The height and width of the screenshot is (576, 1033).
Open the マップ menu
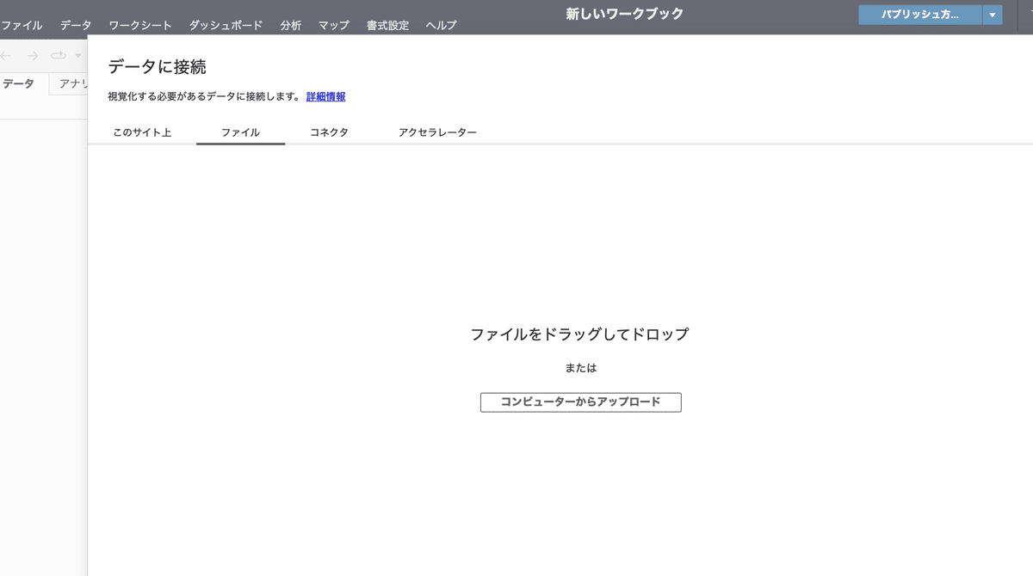click(x=334, y=26)
